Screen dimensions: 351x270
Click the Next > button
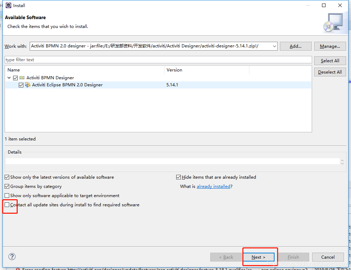(259, 257)
